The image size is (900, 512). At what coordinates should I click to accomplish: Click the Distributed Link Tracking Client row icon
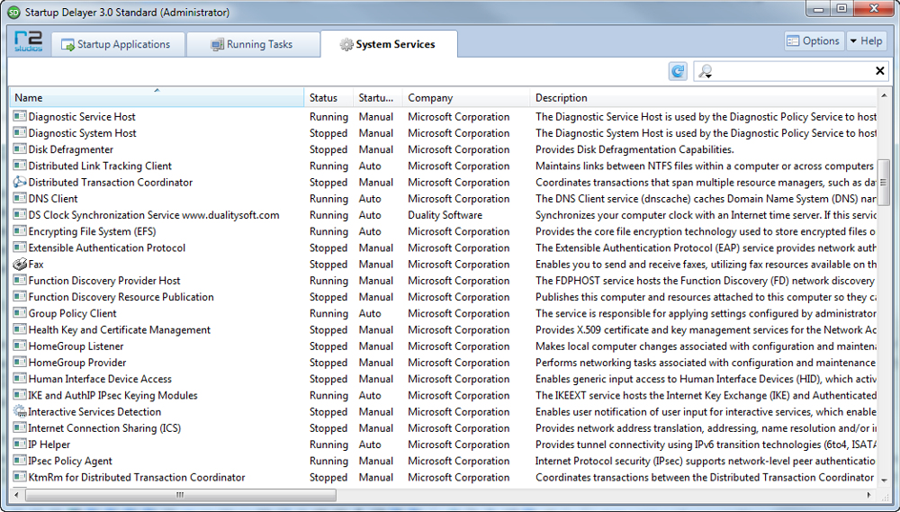pyautogui.click(x=20, y=166)
